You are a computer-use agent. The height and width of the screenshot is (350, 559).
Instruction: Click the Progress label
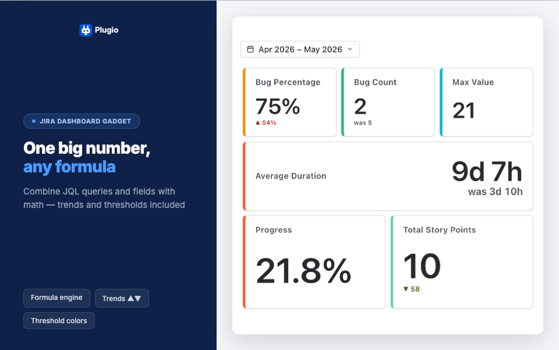click(x=274, y=230)
